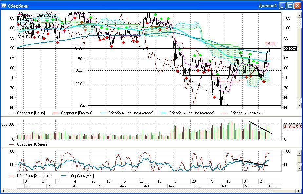
Task: Click the Feb month label on the time axis
Action: (x=28, y=186)
